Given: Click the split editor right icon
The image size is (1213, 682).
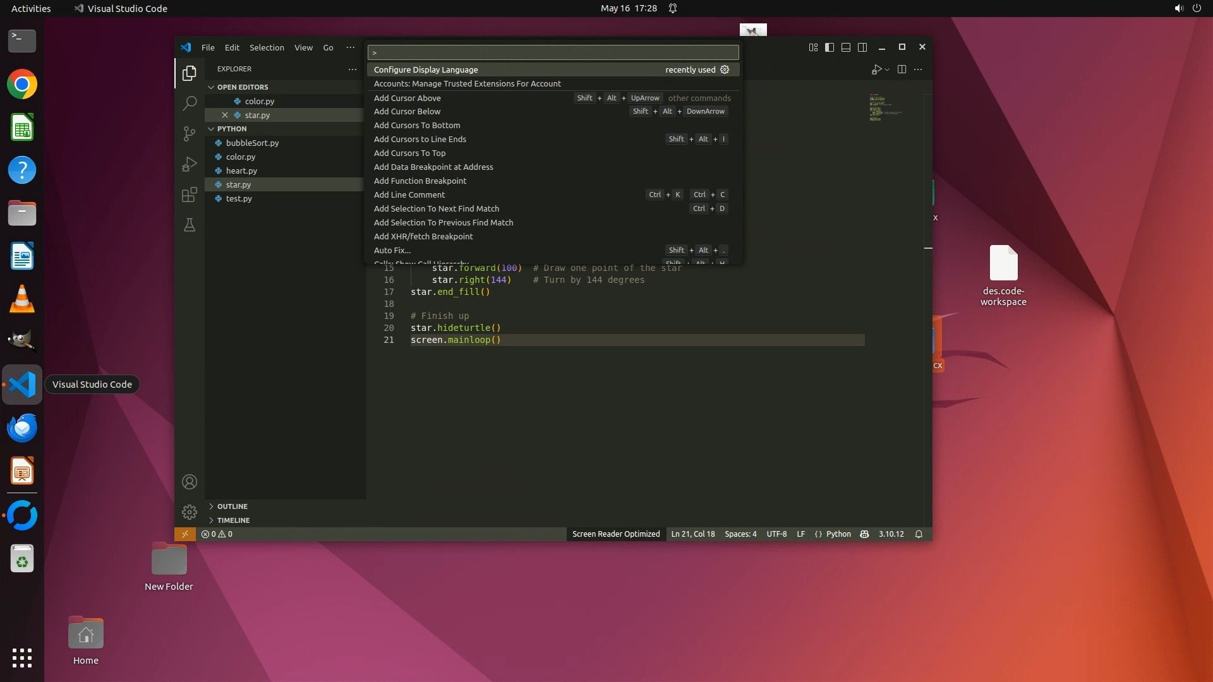Looking at the screenshot, I should (902, 69).
